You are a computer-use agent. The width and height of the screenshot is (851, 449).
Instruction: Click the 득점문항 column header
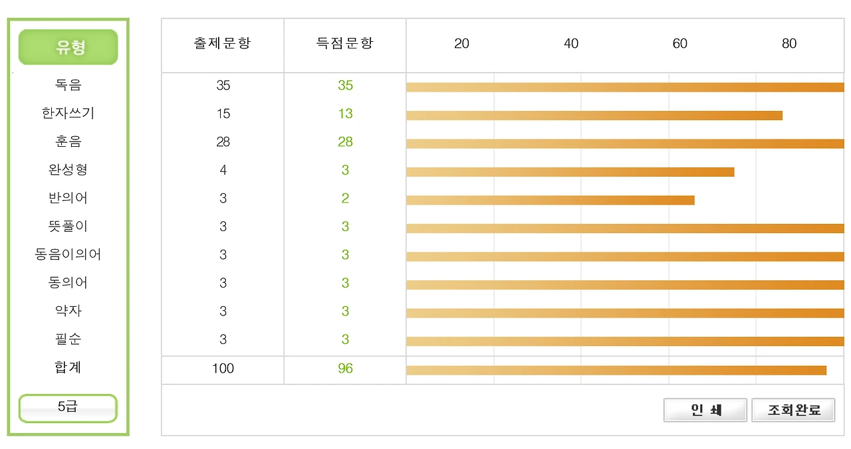pyautogui.click(x=344, y=44)
